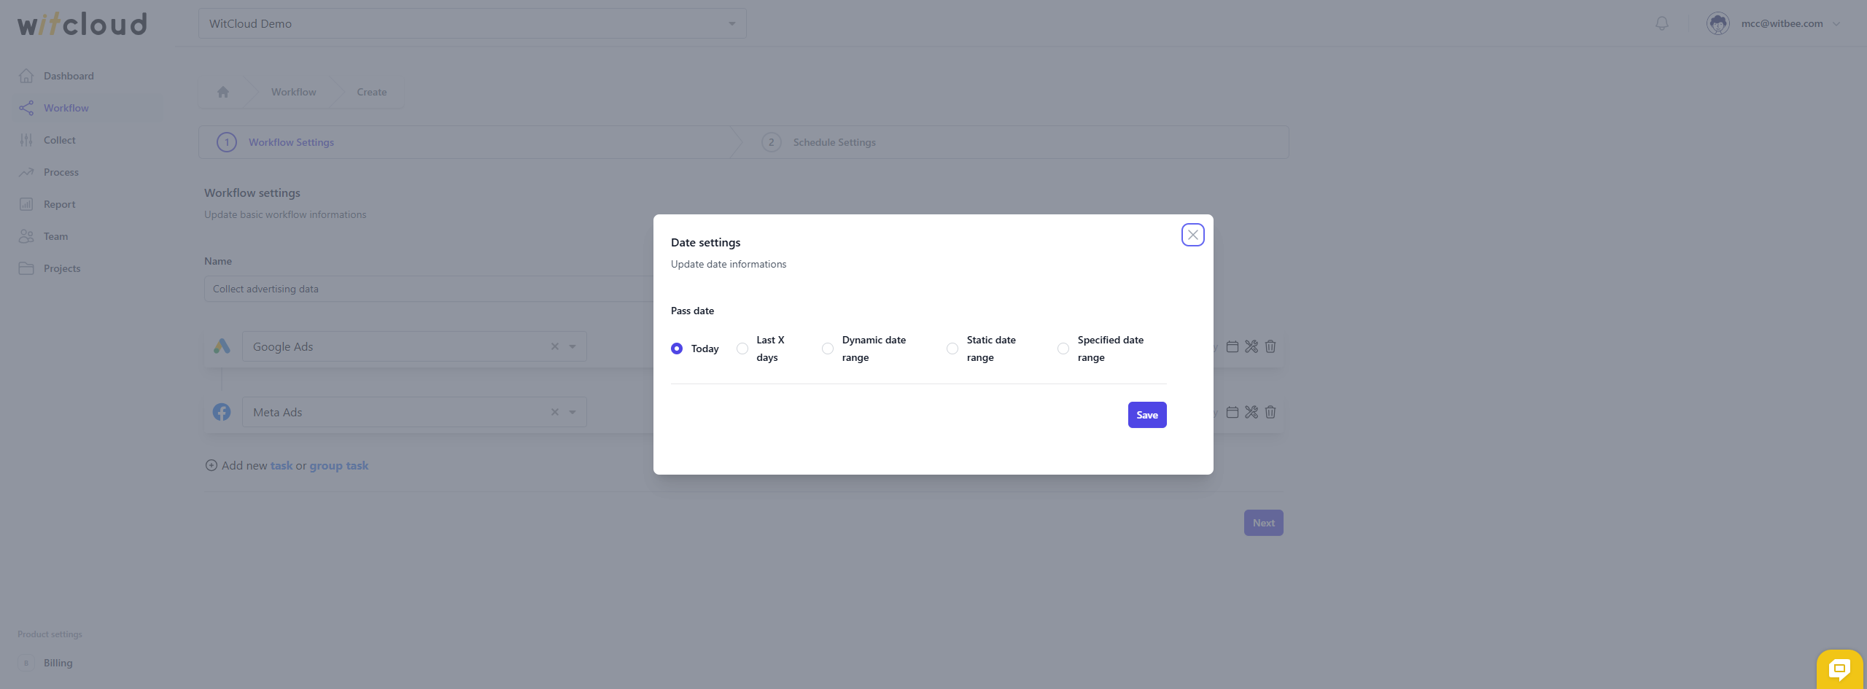Image resolution: width=1867 pixels, height=689 pixels.
Task: Open the WitCloud Demo project dropdown
Action: click(473, 23)
